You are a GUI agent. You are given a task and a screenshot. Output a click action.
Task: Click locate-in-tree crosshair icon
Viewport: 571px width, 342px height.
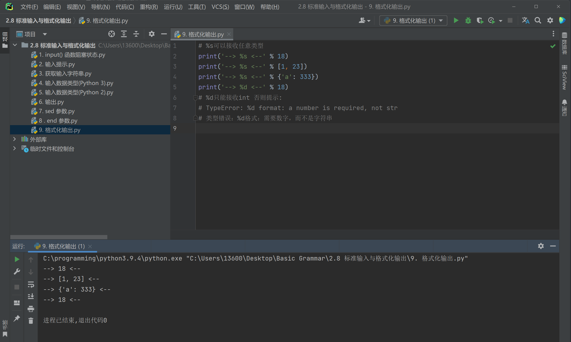pos(112,34)
